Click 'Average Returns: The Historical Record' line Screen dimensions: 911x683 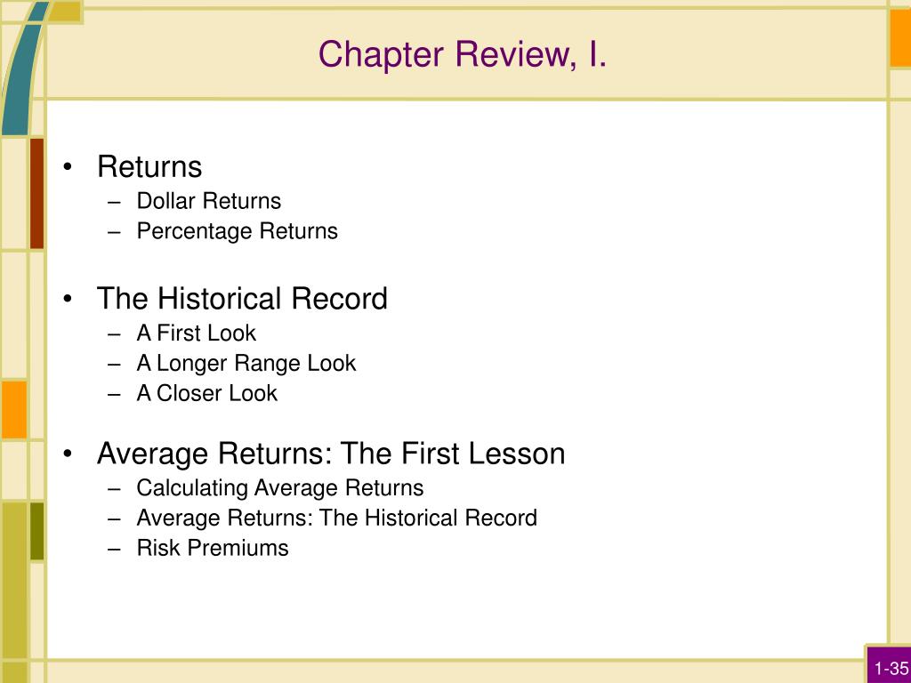pyautogui.click(x=337, y=518)
